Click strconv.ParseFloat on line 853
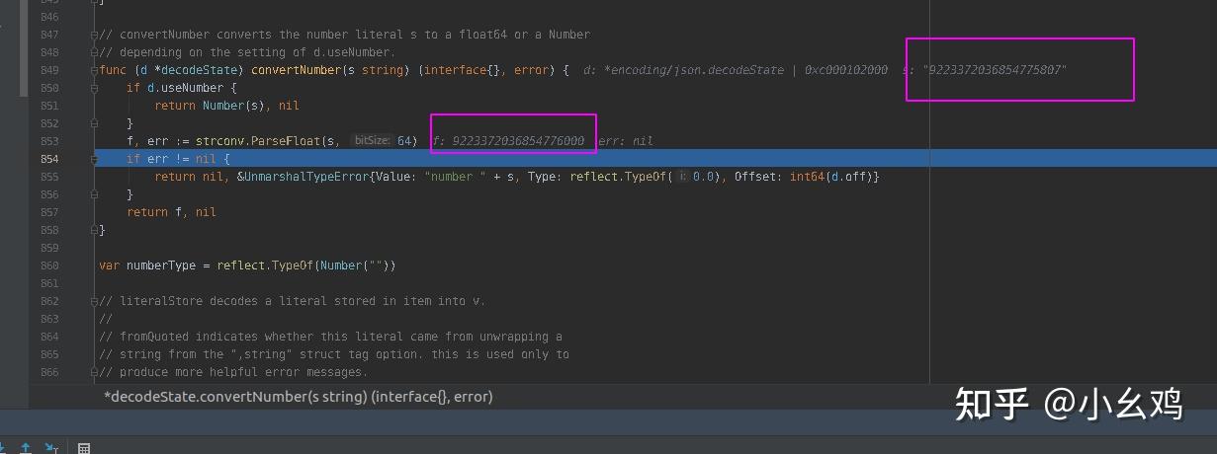This screenshot has width=1217, height=454. [267, 141]
